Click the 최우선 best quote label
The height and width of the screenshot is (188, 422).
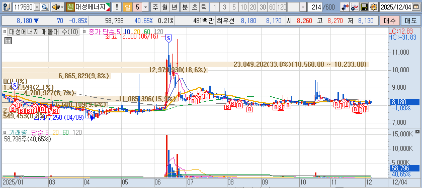point(225,21)
